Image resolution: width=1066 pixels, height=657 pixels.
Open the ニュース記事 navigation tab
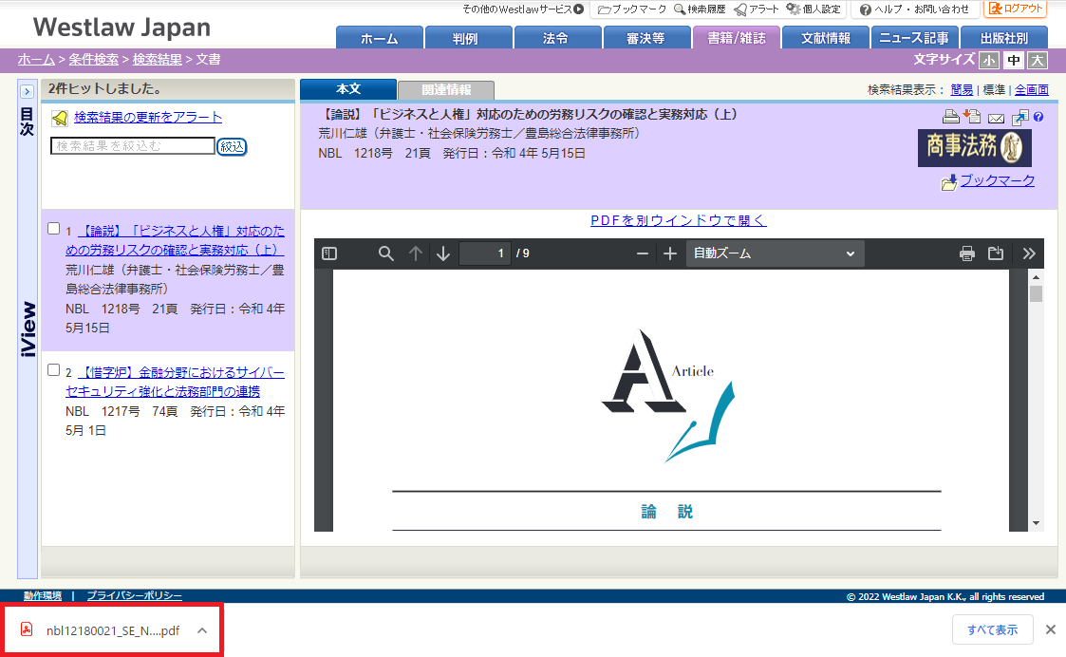tap(914, 38)
